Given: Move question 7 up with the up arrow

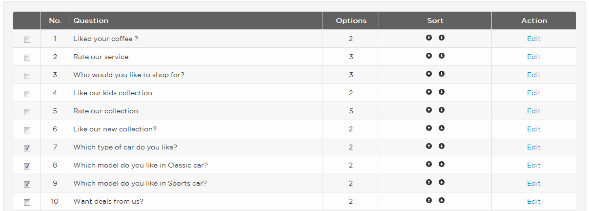Looking at the screenshot, I should pyautogui.click(x=429, y=146).
